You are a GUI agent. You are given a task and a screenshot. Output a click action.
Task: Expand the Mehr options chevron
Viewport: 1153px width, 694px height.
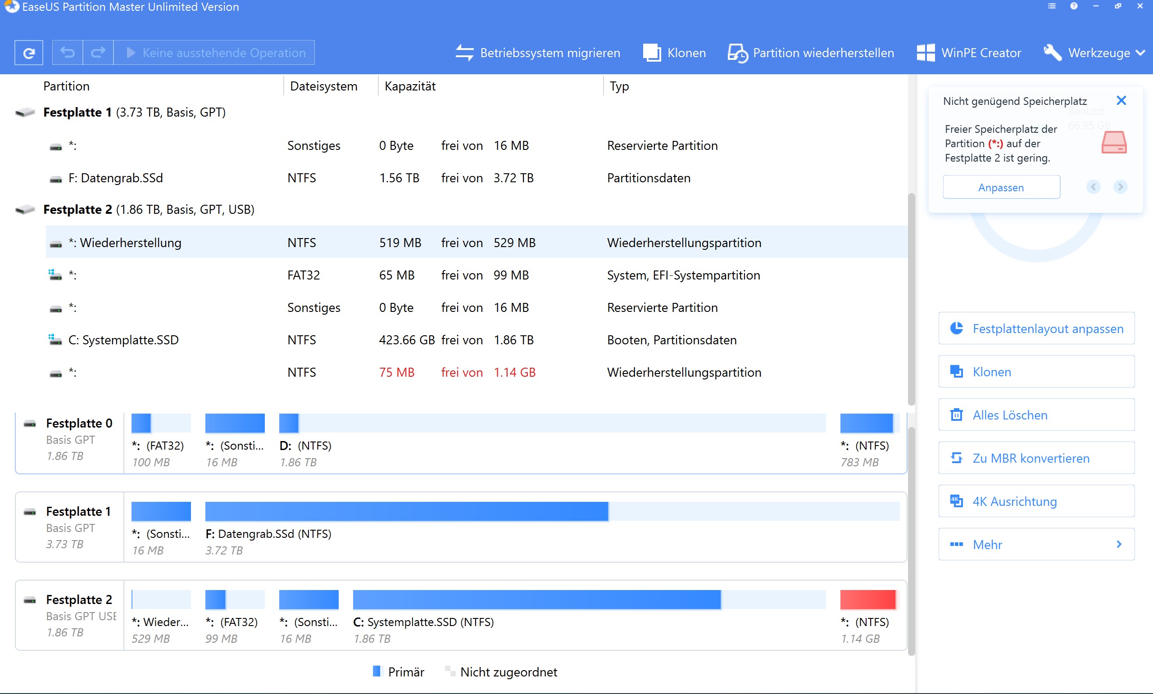pos(1118,544)
